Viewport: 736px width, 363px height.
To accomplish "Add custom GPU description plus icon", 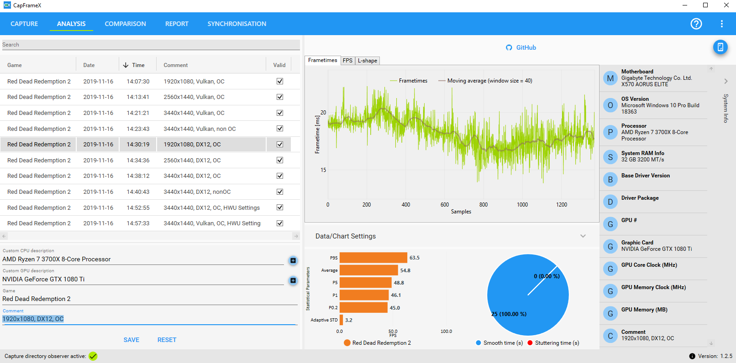I will point(293,280).
